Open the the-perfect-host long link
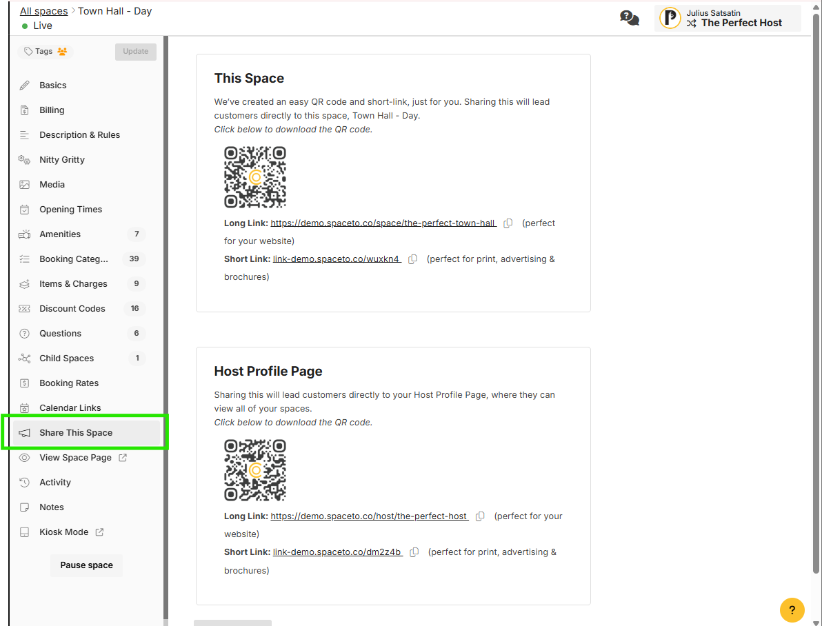The image size is (822, 626). coord(370,516)
